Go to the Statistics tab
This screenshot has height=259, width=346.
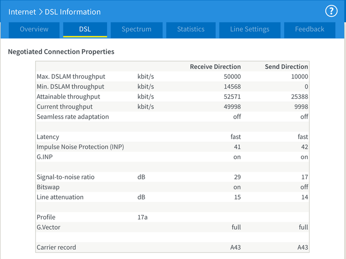coord(191,29)
